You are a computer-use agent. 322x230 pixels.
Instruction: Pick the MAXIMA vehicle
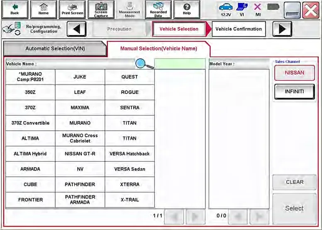pos(80,108)
